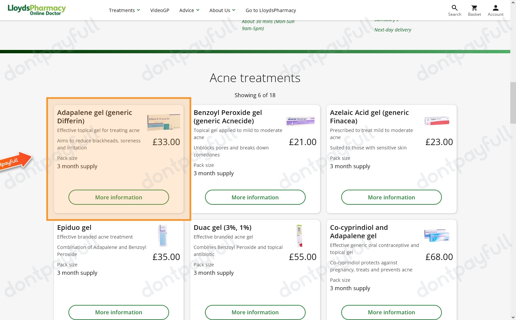Expand the Treatments dropdown menu

click(124, 10)
